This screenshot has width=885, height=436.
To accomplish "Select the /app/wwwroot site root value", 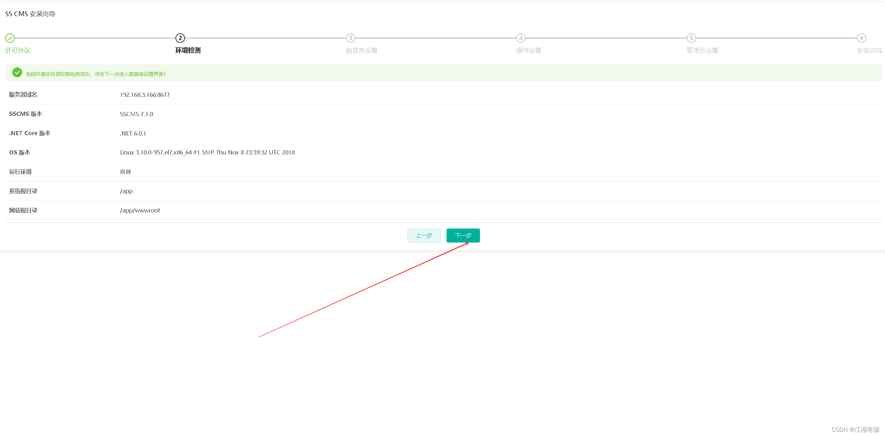I will tap(140, 211).
